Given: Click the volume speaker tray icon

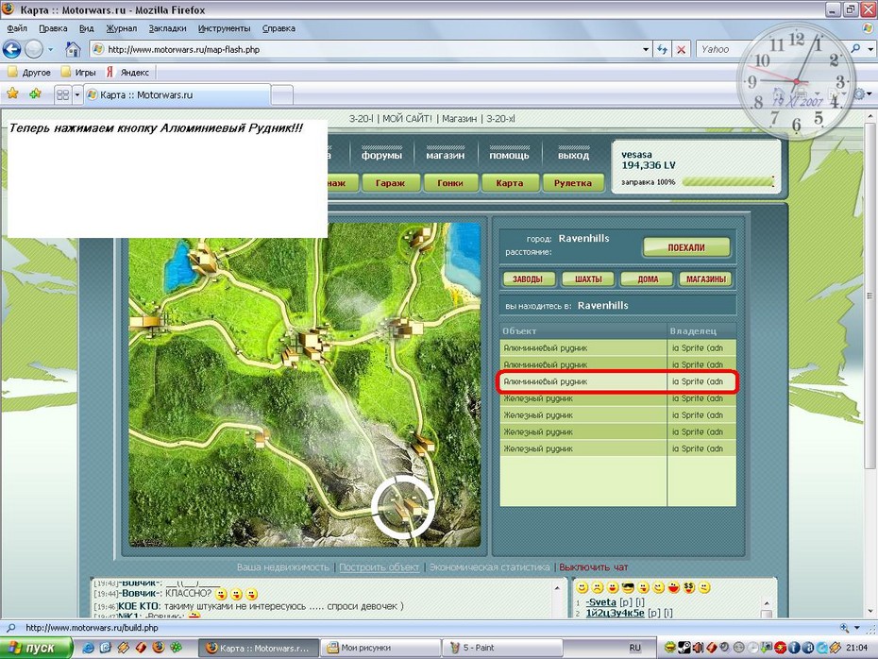Looking at the screenshot, I should coord(698,648).
